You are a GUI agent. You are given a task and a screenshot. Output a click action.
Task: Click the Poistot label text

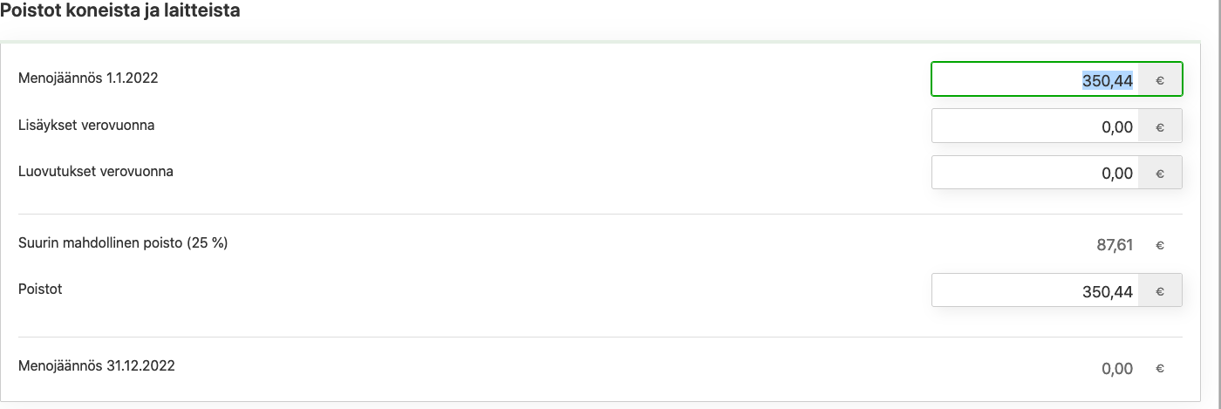point(40,289)
